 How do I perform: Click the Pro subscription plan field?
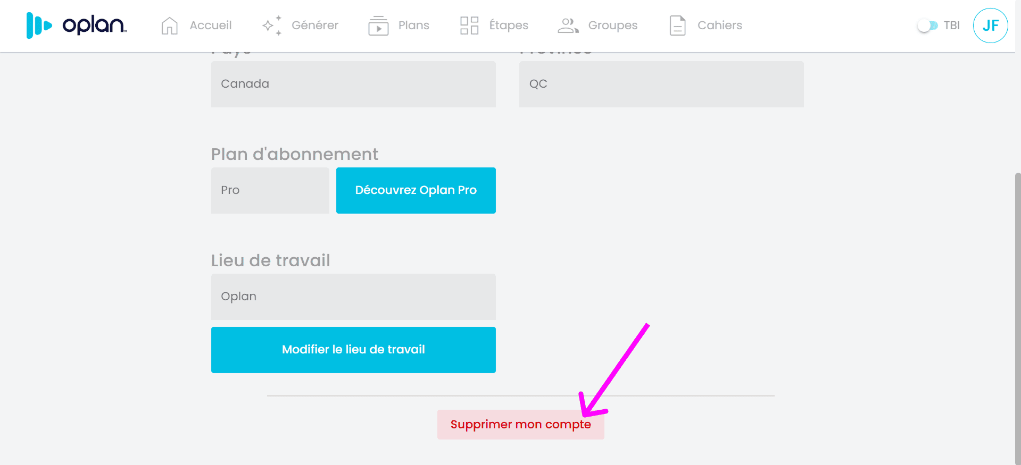click(x=270, y=190)
